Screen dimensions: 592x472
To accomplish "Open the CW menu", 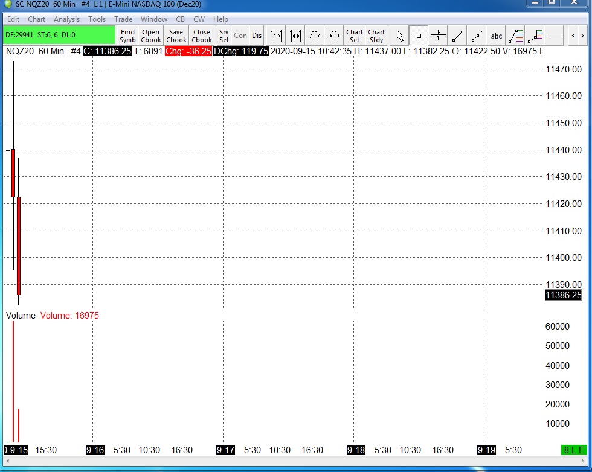I will 199,19.
